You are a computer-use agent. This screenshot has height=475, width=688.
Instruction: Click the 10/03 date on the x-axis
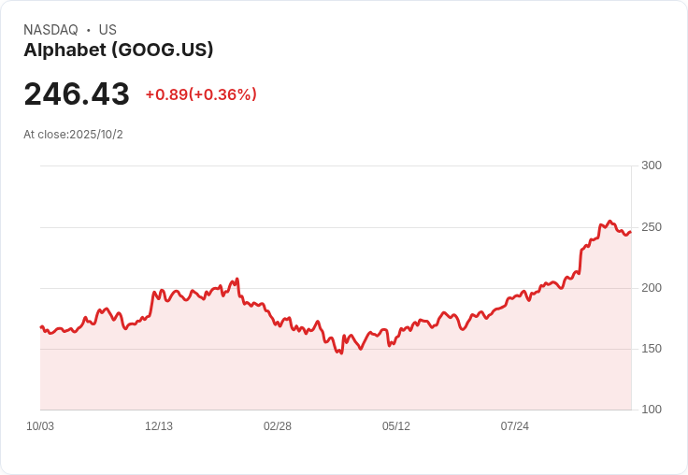tap(40, 426)
